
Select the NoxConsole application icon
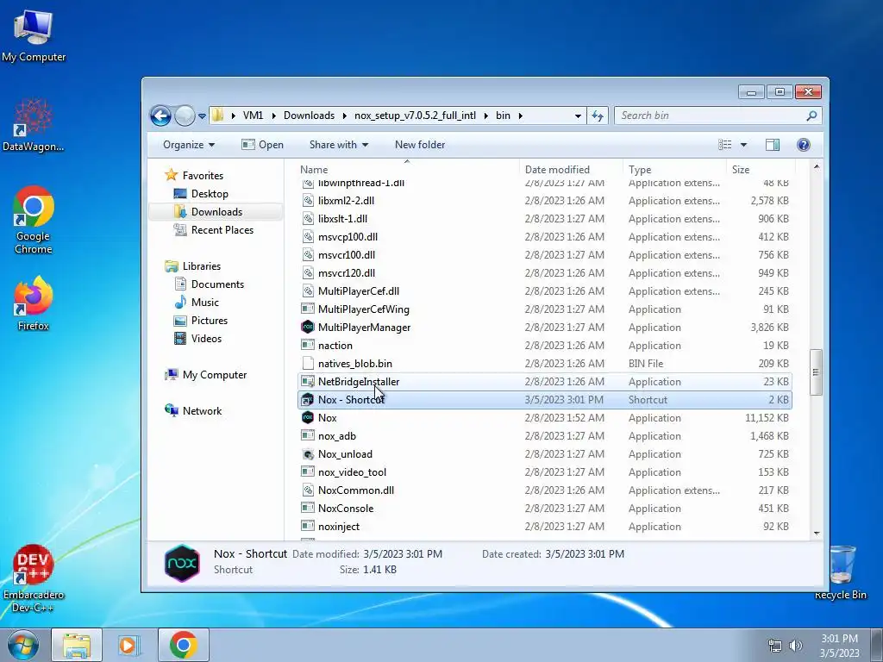point(308,509)
